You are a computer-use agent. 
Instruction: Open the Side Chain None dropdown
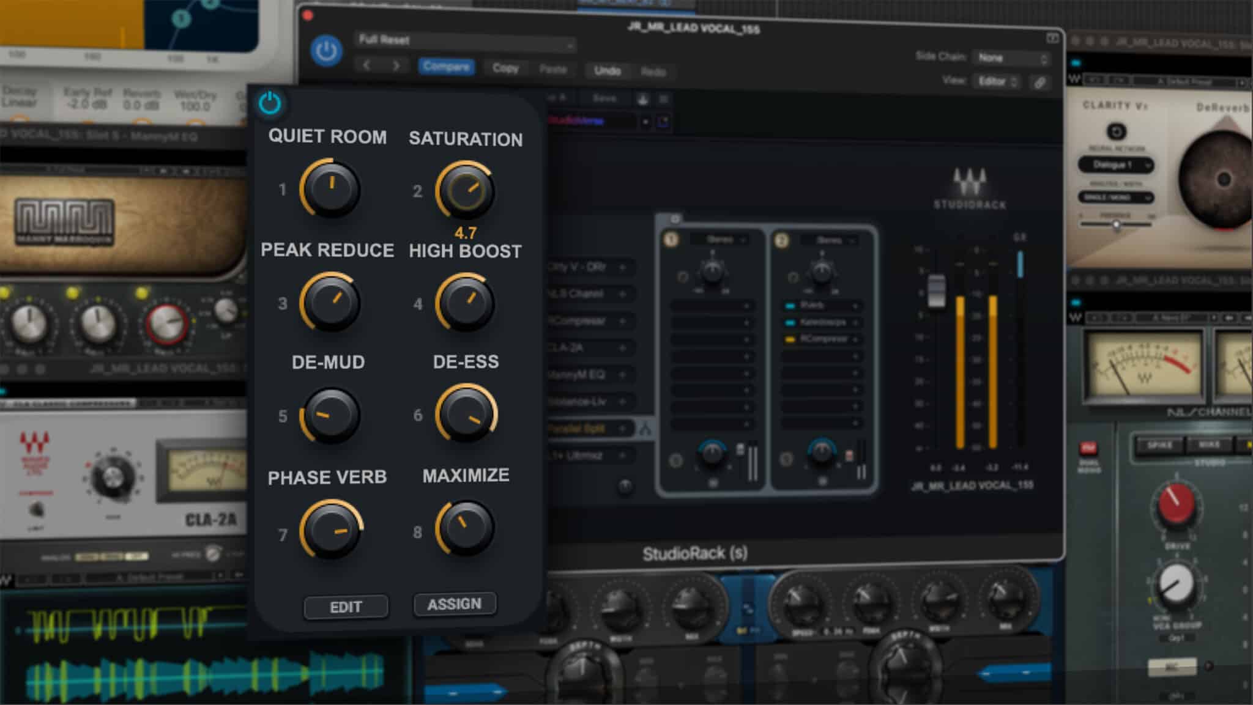(1009, 57)
